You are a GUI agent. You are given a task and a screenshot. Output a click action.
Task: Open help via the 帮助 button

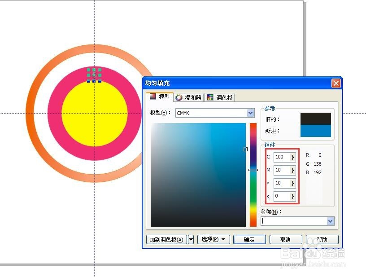(x=323, y=239)
